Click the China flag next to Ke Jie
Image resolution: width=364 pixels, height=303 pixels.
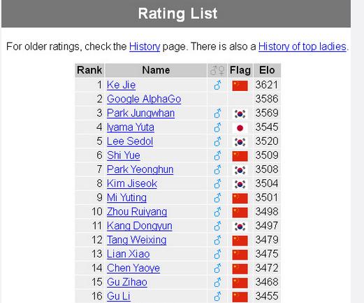240,85
